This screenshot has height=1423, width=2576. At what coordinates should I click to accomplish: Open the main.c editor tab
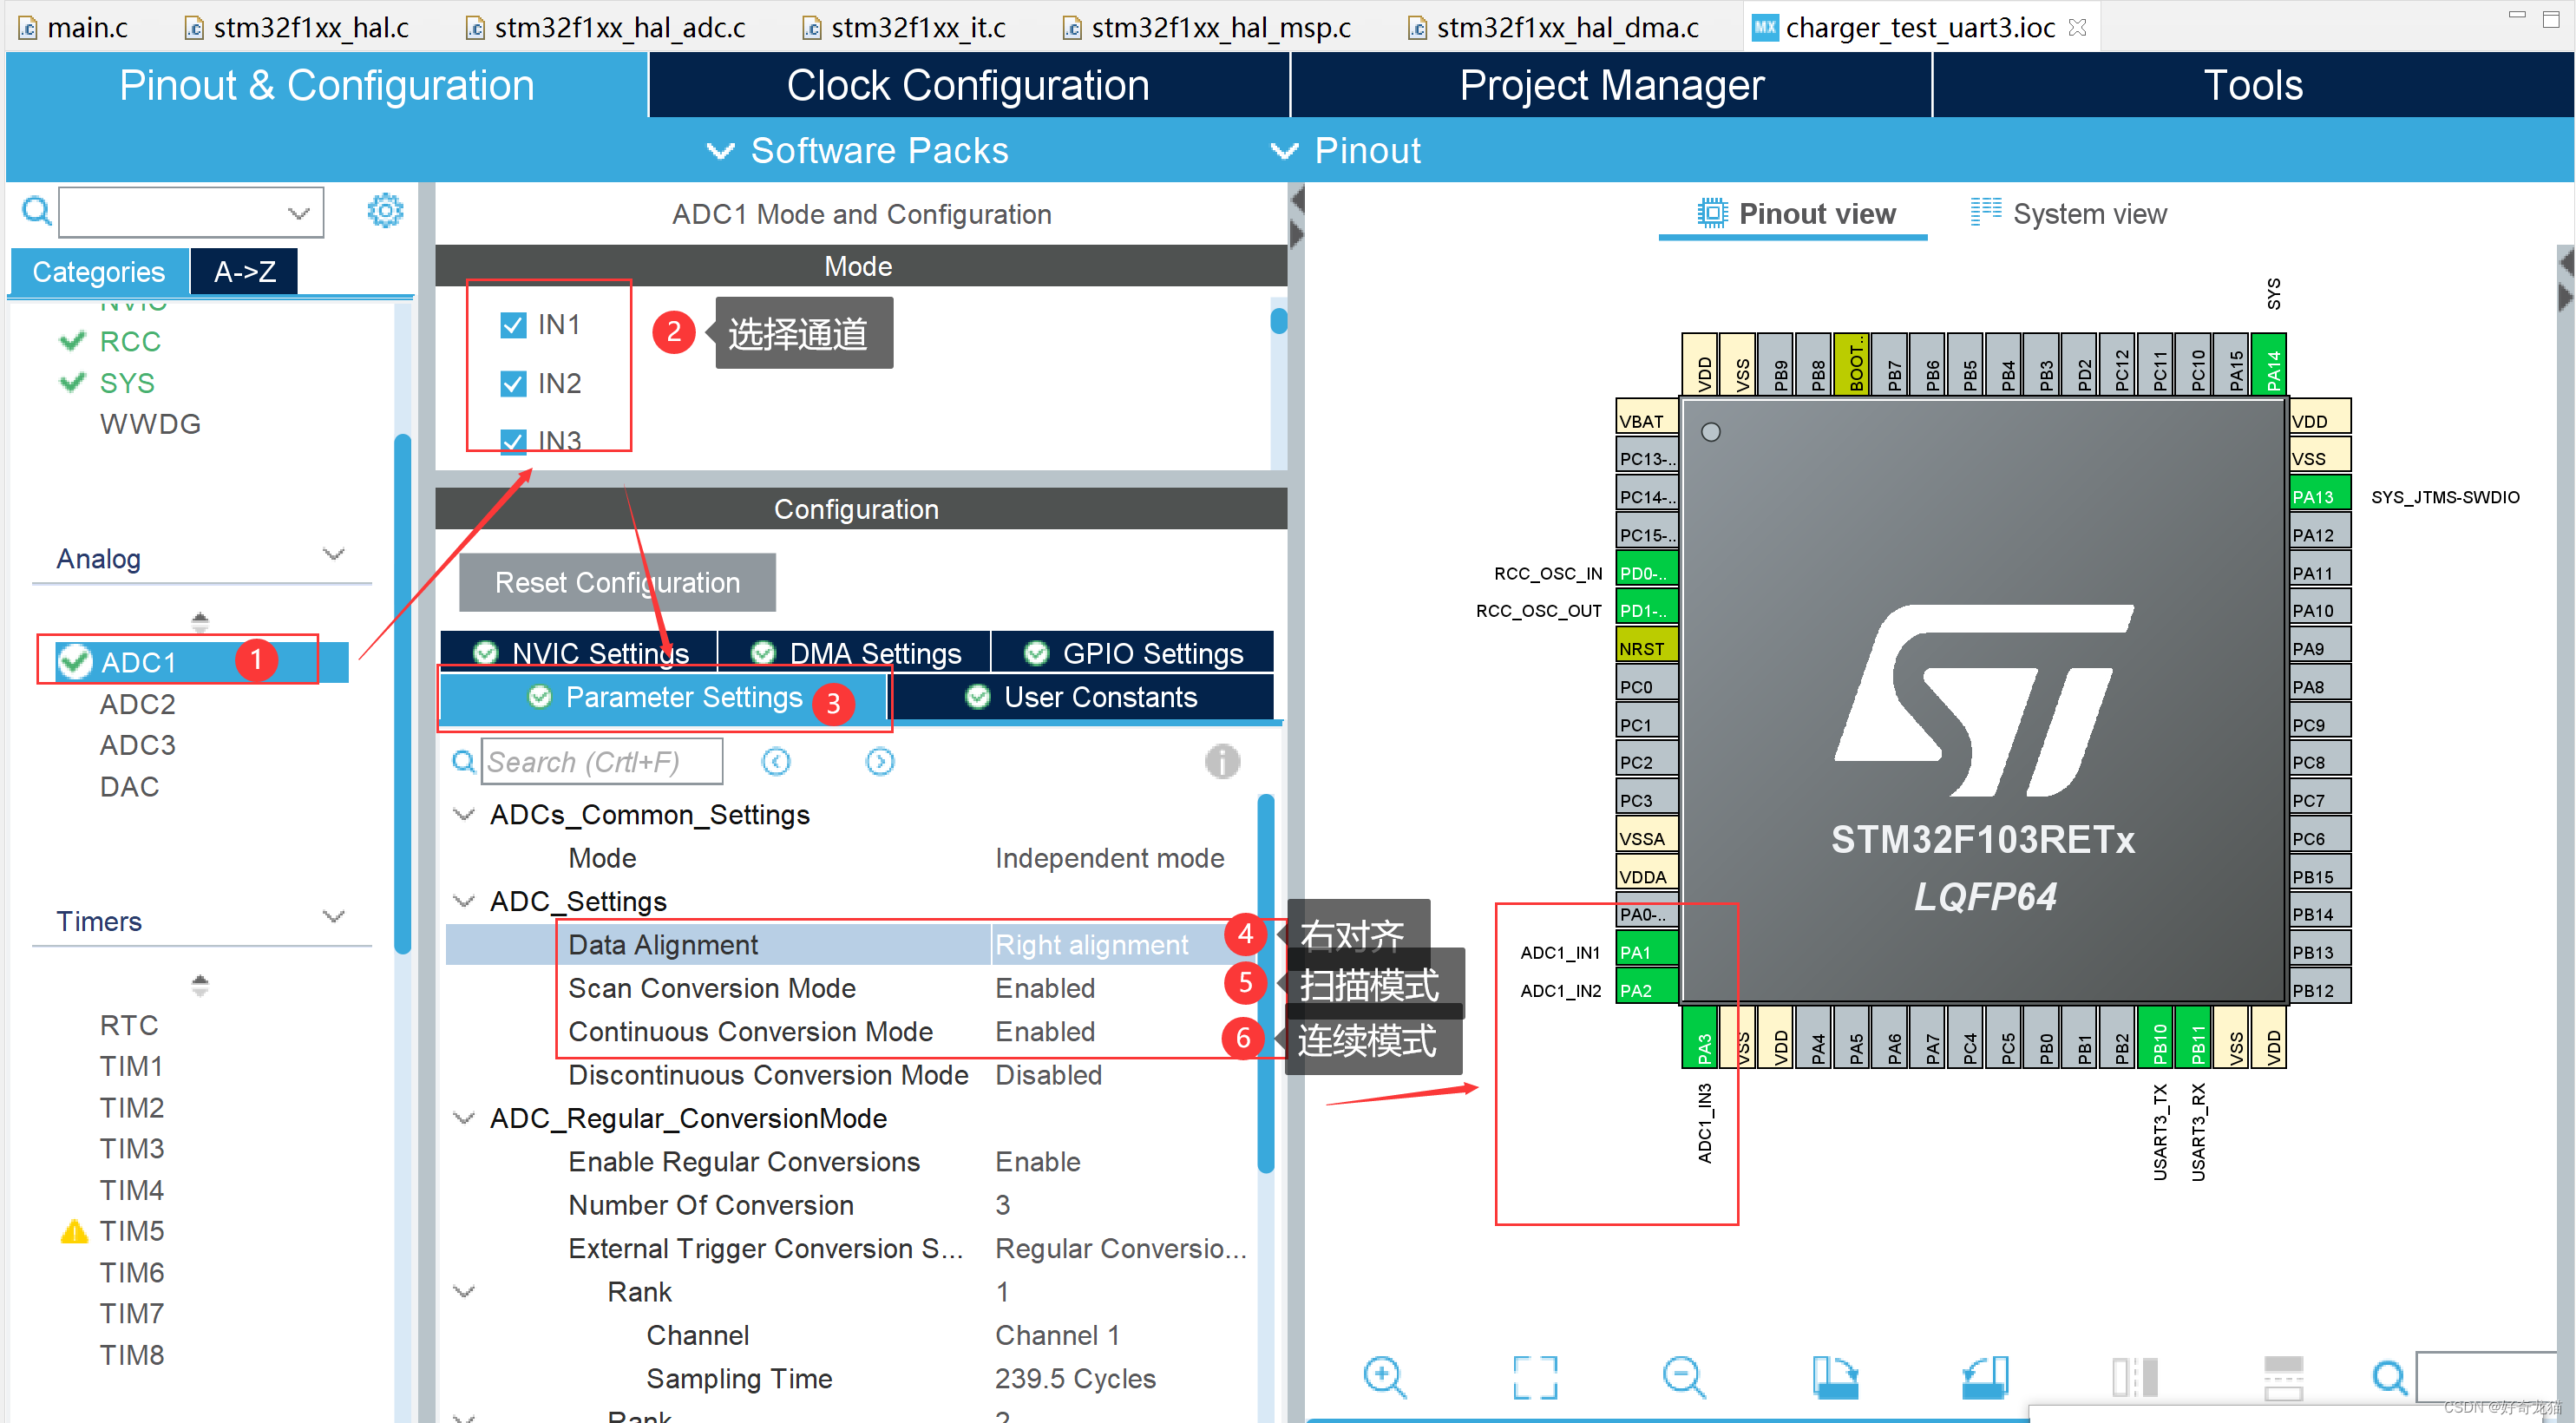click(74, 28)
